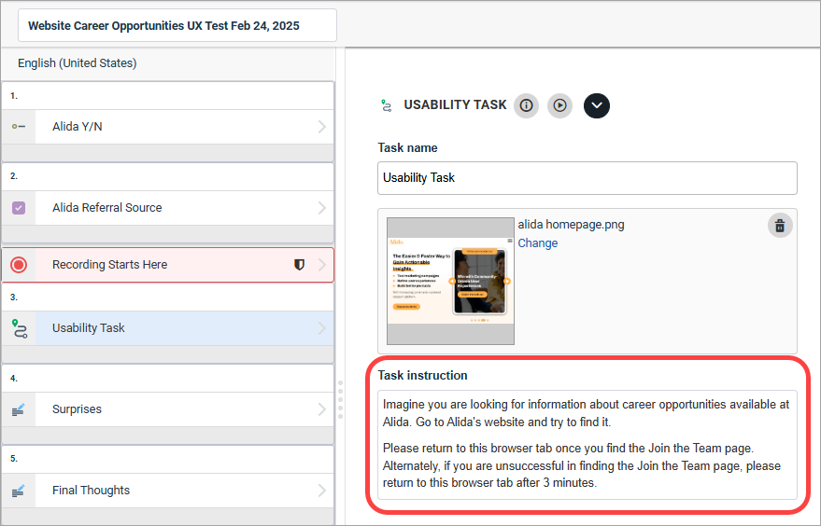The image size is (821, 526).
Task: Select the Recording Starts Here row
Action: [x=167, y=265]
